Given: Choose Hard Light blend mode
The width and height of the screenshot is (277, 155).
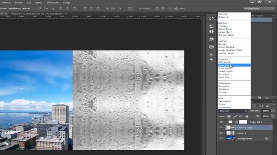Looking at the screenshot, I should coord(234,65).
